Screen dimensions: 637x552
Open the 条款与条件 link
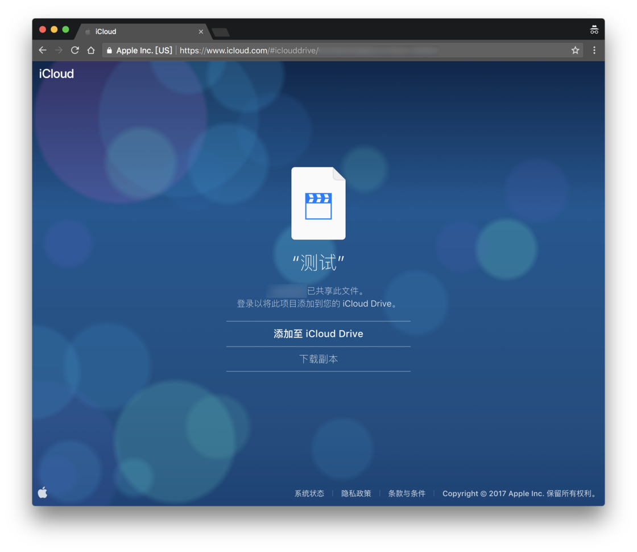[407, 493]
